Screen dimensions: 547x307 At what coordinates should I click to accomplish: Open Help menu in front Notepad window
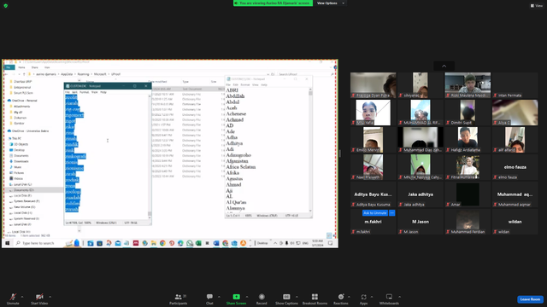click(x=103, y=92)
